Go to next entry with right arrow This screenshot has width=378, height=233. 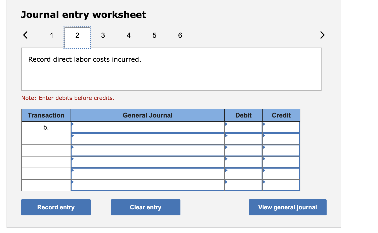pyautogui.click(x=322, y=35)
